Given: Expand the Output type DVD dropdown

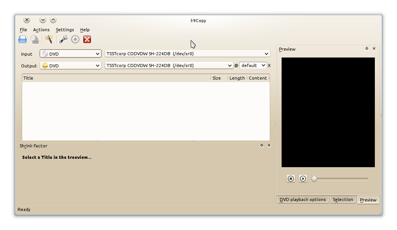Looking at the screenshot, I should tap(71, 66).
